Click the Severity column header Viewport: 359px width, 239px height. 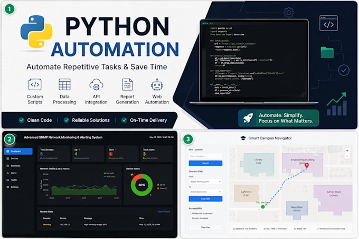[x=46, y=218]
